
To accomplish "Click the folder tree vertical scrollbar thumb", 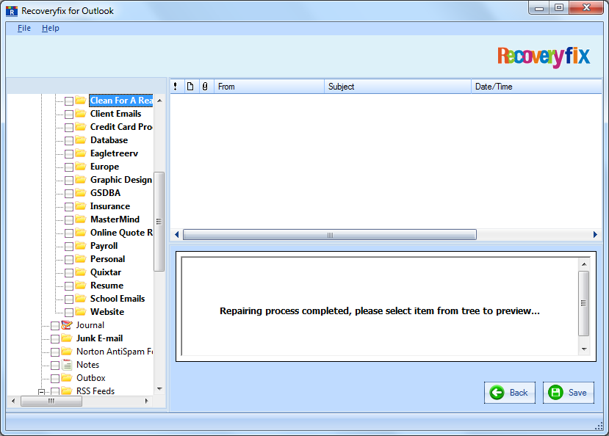I will (x=159, y=222).
